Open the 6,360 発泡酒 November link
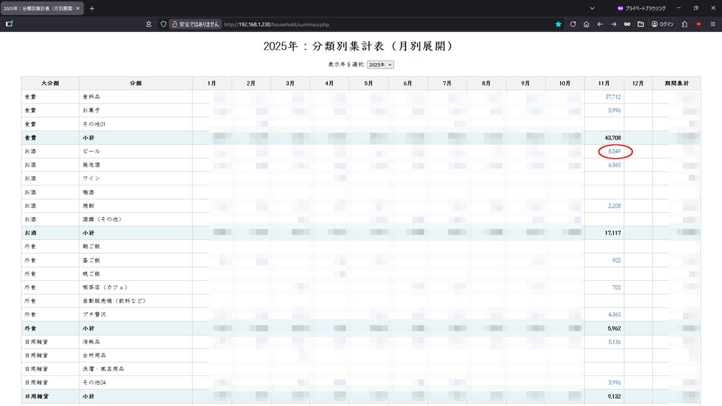Screen dimensions: 722x406 click(x=614, y=165)
